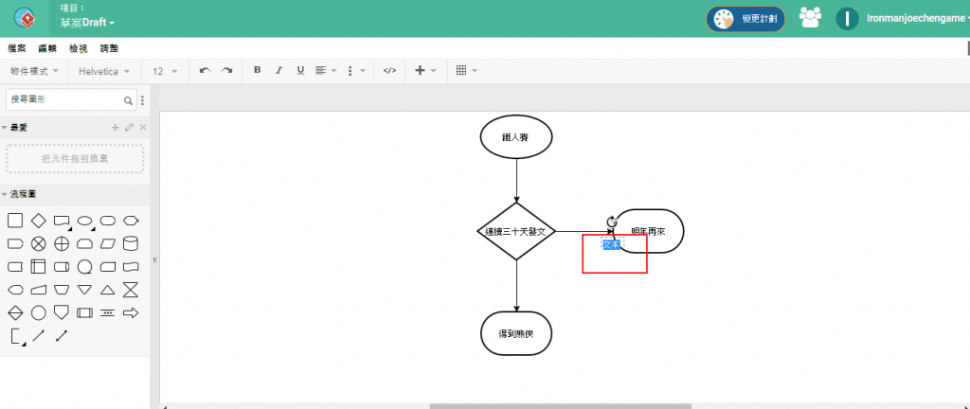
Task: Select the parallelogram data shape
Action: tap(108, 244)
